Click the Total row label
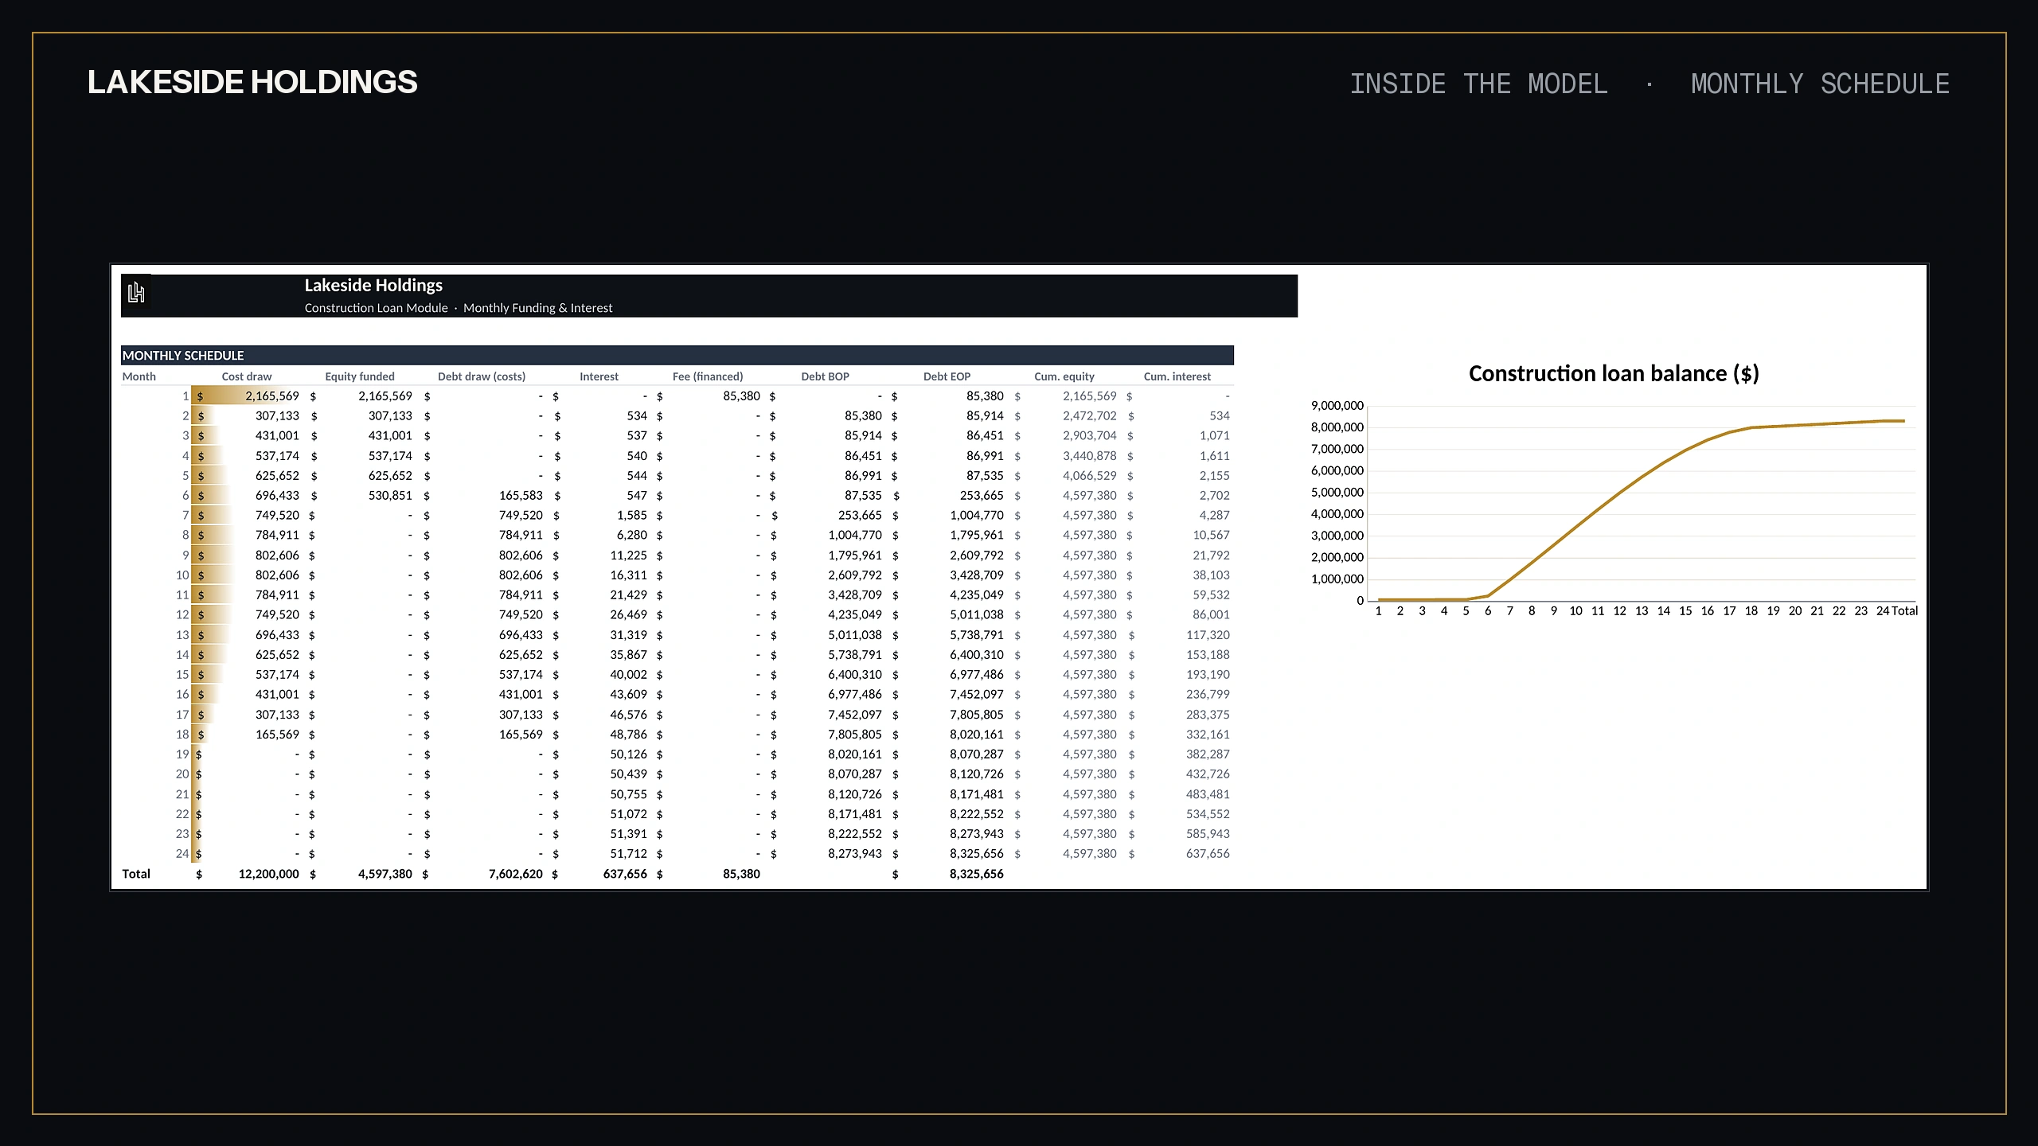The height and width of the screenshot is (1146, 2038). click(x=136, y=874)
